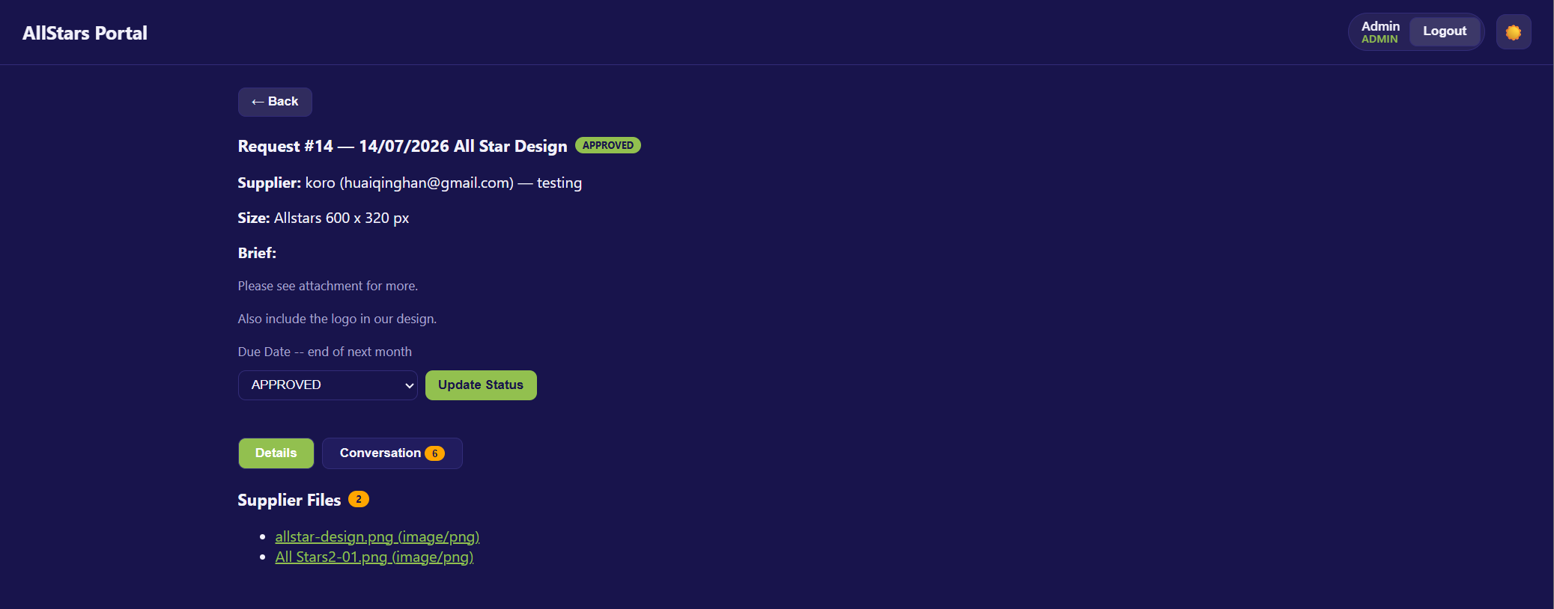This screenshot has height=609, width=1554.
Task: Click the ADMIN role label
Action: [x=1380, y=39]
